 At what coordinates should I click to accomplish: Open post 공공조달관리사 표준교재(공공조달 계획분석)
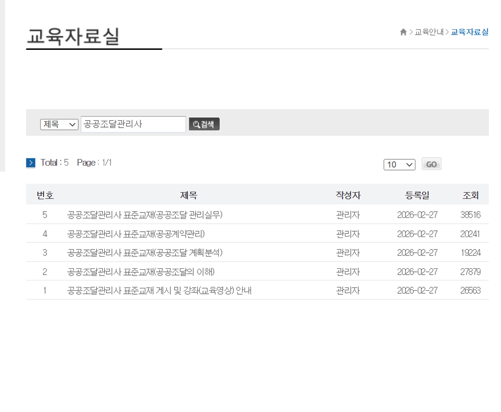coord(145,253)
